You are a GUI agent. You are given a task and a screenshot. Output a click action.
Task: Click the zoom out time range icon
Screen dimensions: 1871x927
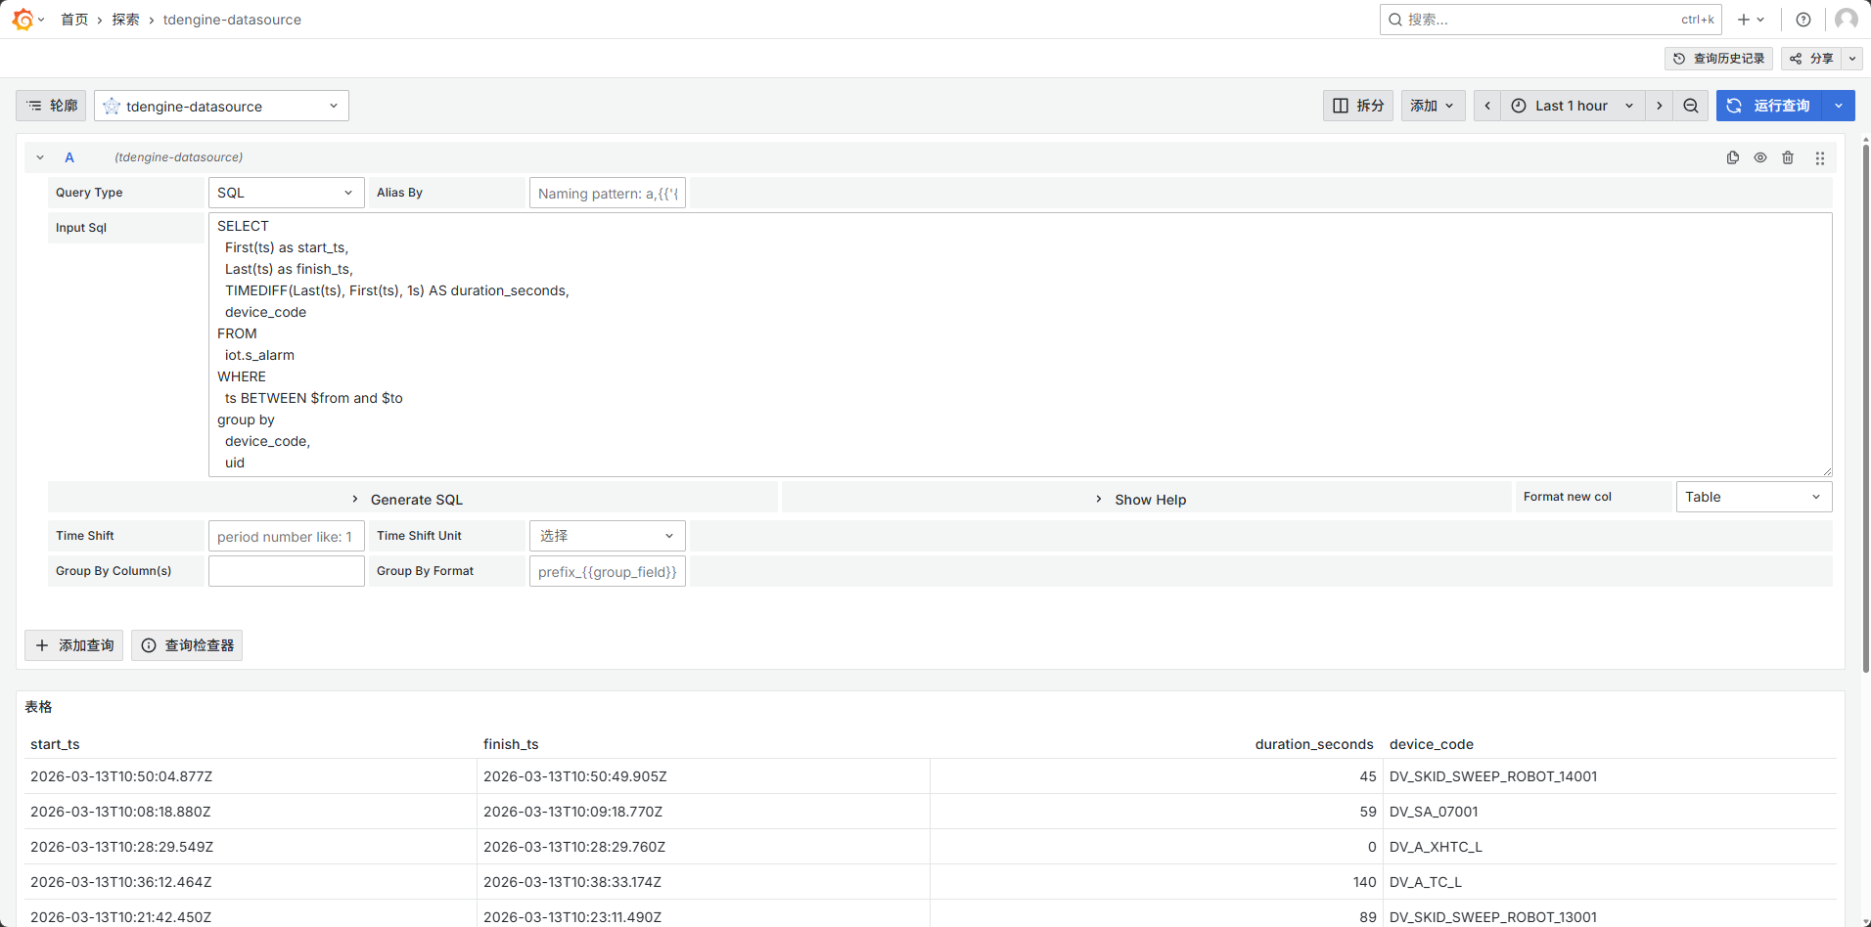1691,106
